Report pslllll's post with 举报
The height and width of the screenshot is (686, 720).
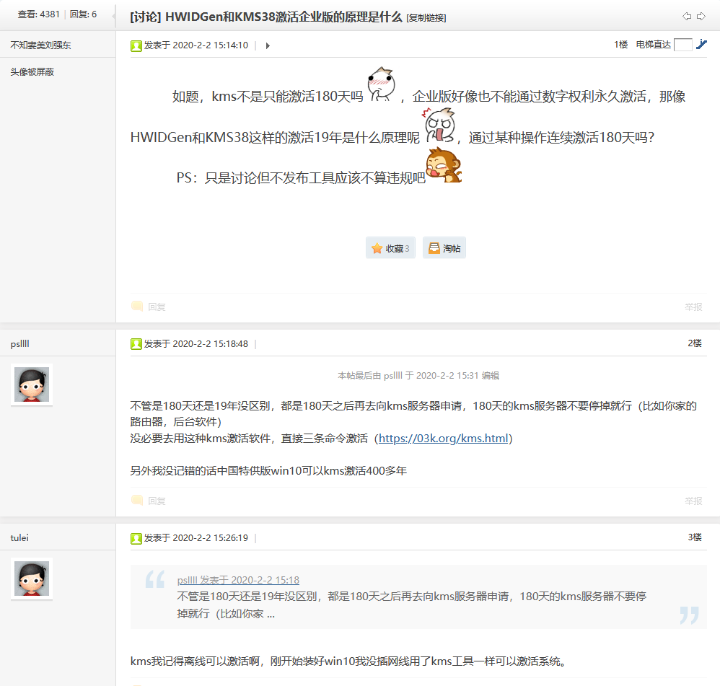(x=693, y=501)
